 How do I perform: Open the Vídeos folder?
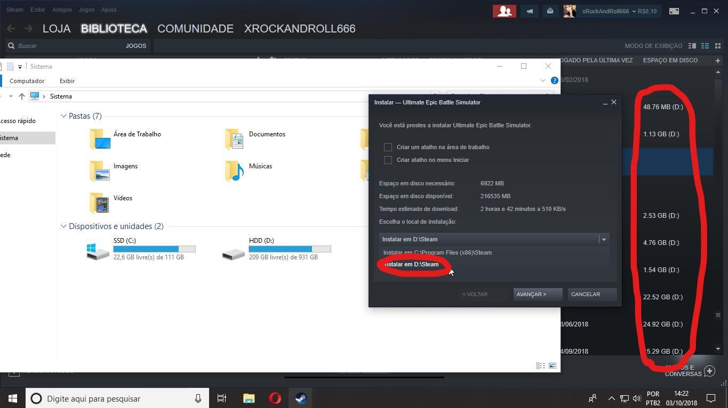pos(111,202)
